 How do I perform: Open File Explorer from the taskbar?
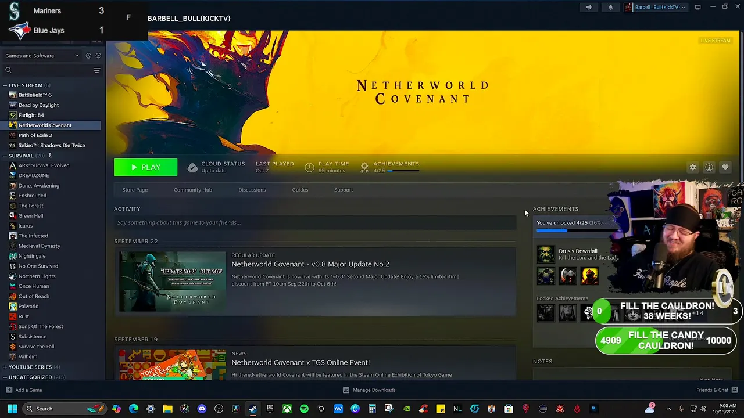pos(167,409)
